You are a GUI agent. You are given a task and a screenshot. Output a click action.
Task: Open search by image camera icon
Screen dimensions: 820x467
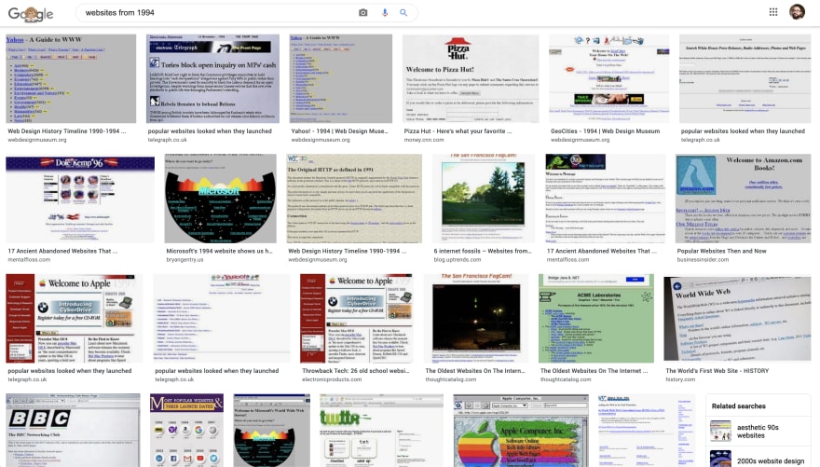pos(362,12)
